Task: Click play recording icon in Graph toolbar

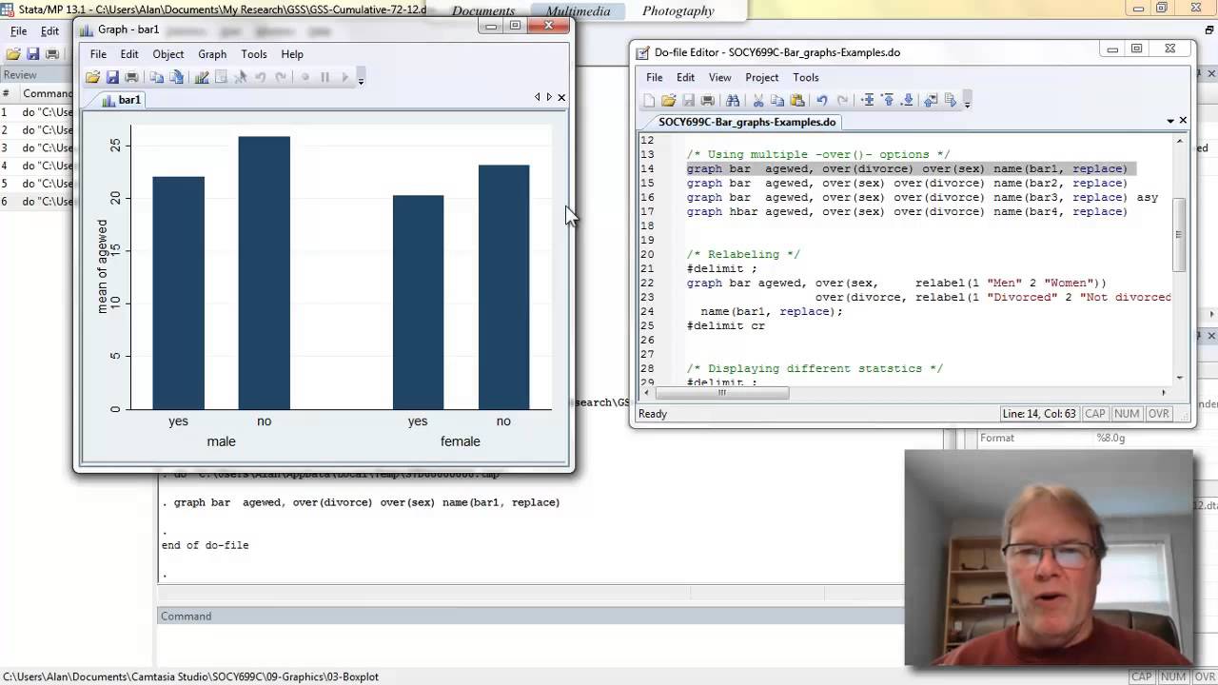Action: 344,77
